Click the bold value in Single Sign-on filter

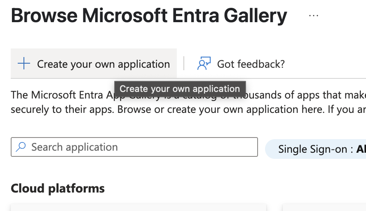(361, 149)
